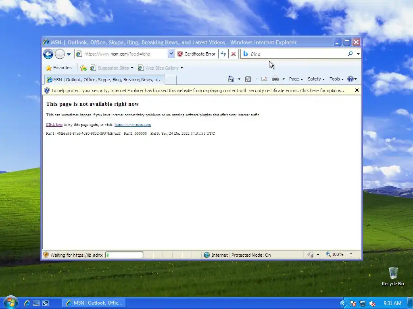
Task: Click the Home icon in command bar
Action: click(231, 79)
